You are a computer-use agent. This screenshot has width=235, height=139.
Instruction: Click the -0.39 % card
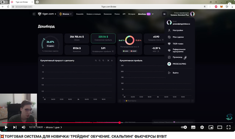click(x=154, y=50)
